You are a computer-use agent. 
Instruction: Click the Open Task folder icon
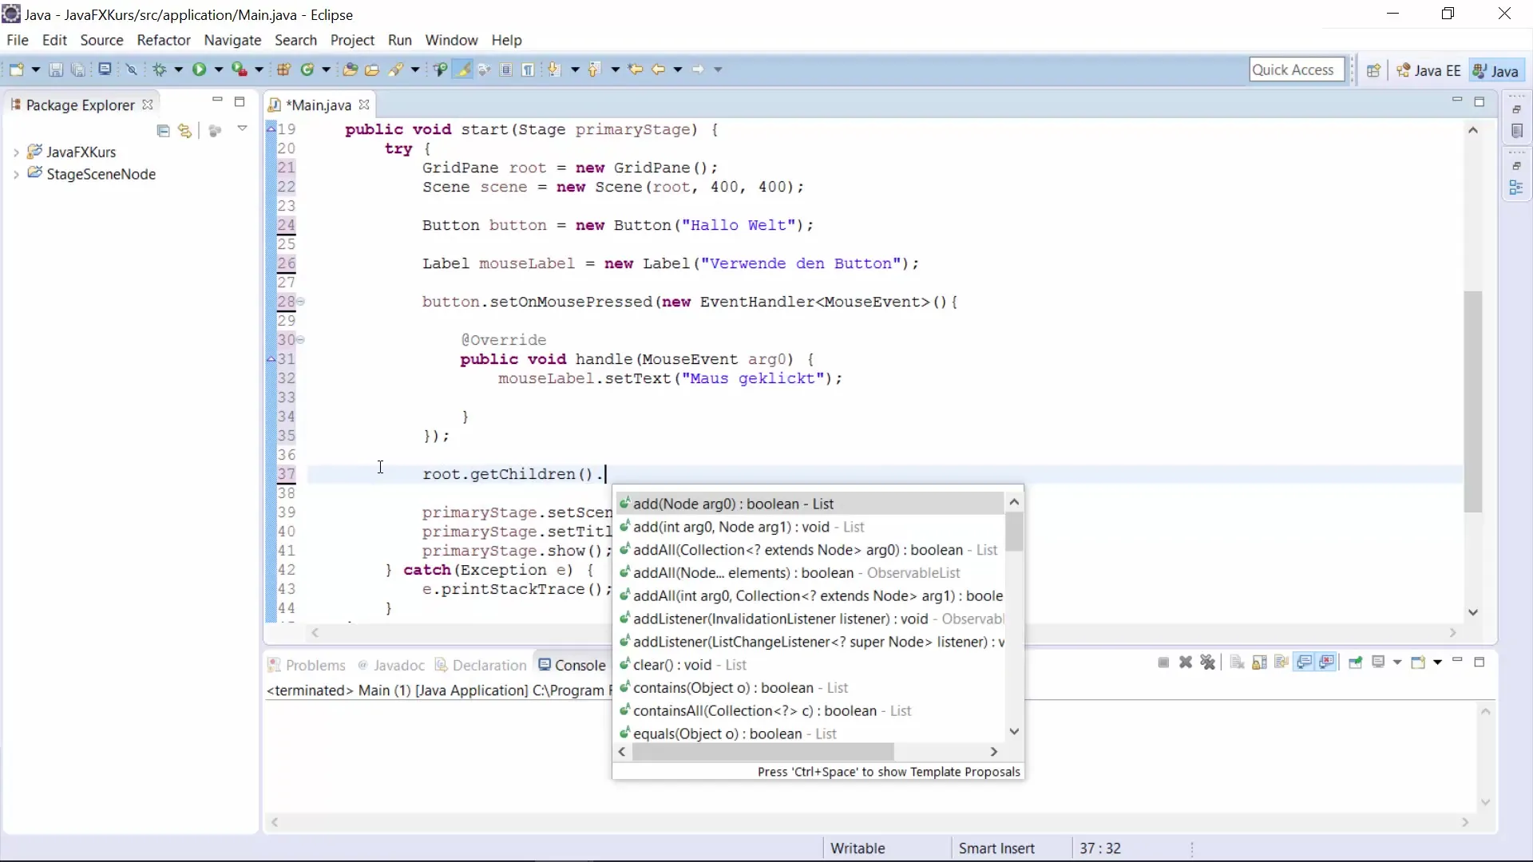pos(372,69)
